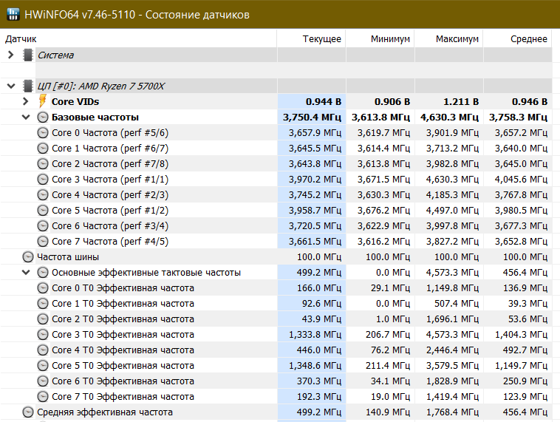Click the chip icon beside AMD Ryzen 7 5700X
This screenshot has width=560, height=422.
(x=27, y=86)
